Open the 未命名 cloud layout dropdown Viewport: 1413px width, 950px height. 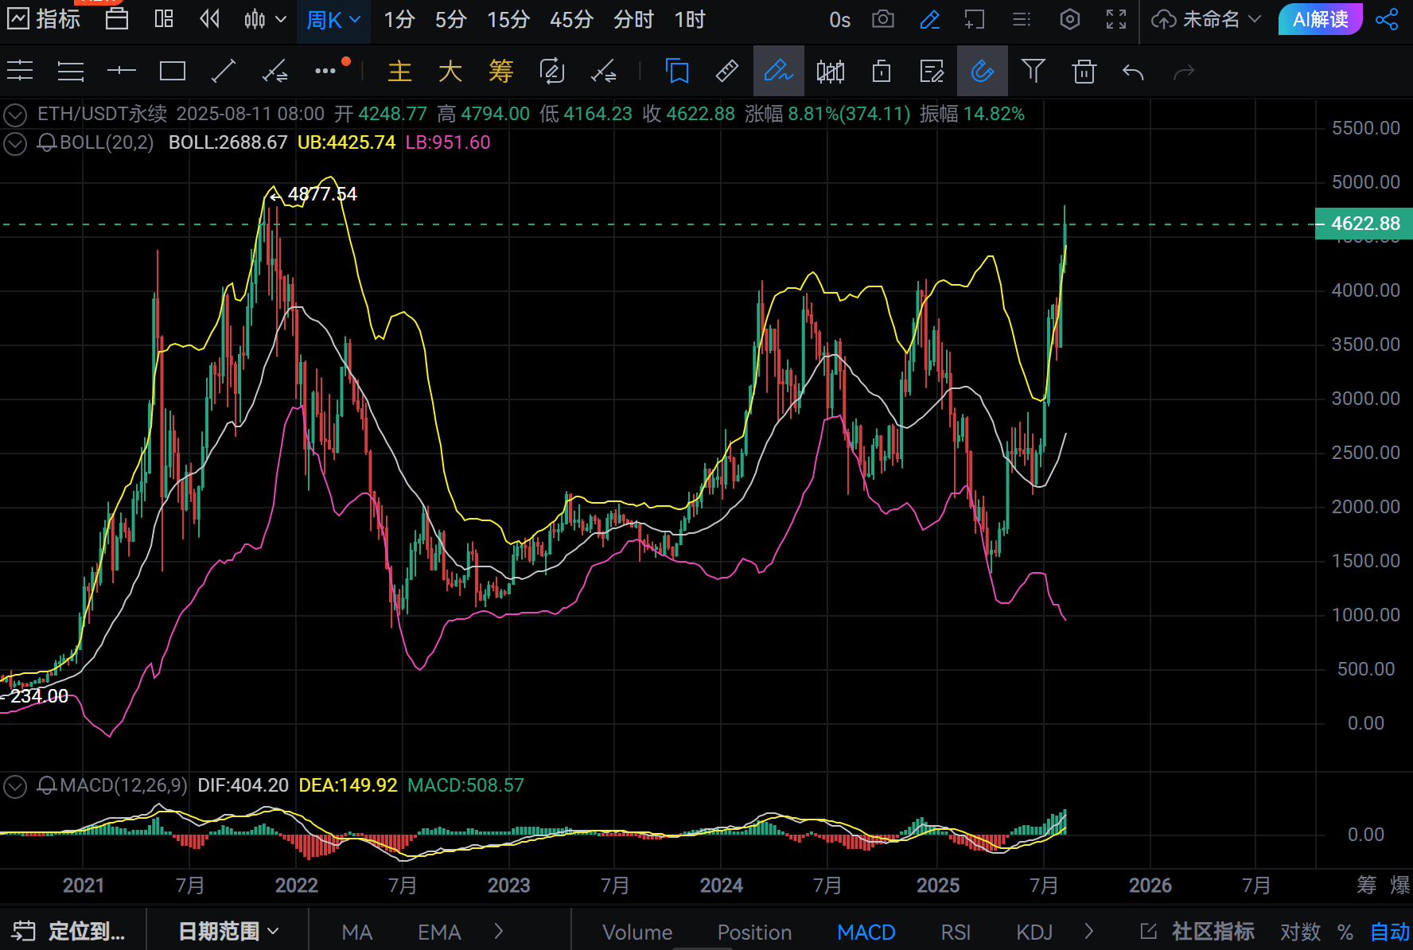(1206, 19)
